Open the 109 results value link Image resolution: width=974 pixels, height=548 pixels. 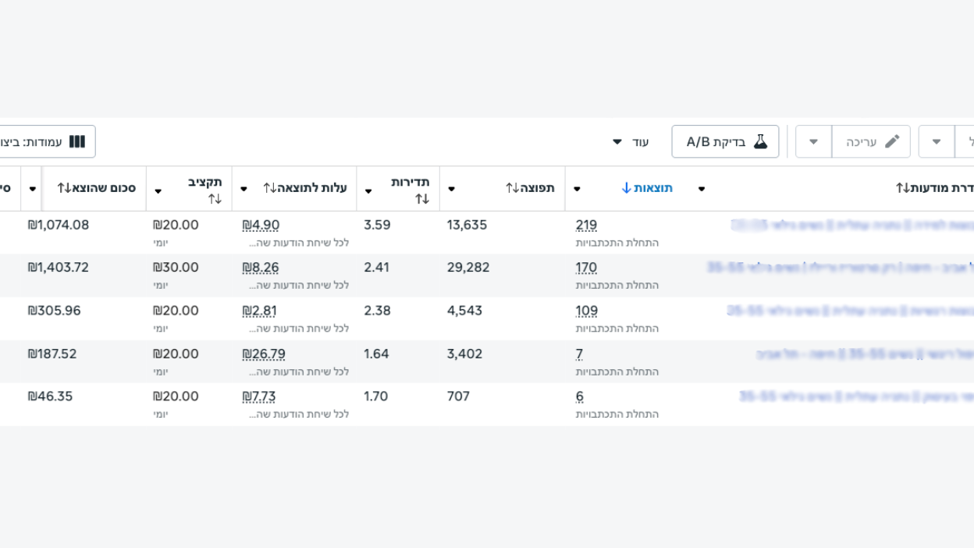pyautogui.click(x=587, y=311)
